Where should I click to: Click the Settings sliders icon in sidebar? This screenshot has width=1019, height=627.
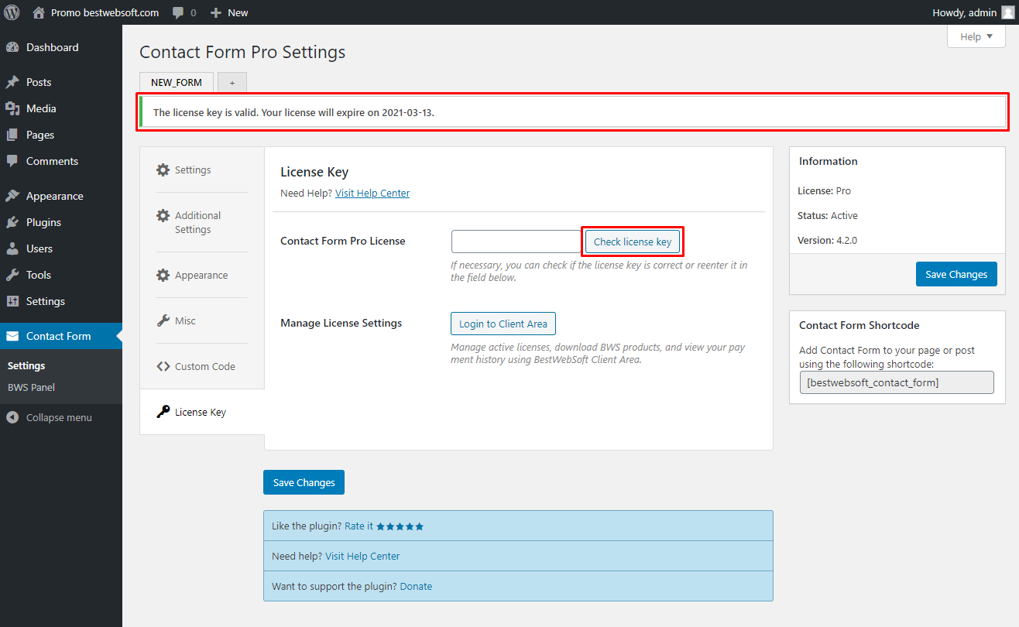12,301
